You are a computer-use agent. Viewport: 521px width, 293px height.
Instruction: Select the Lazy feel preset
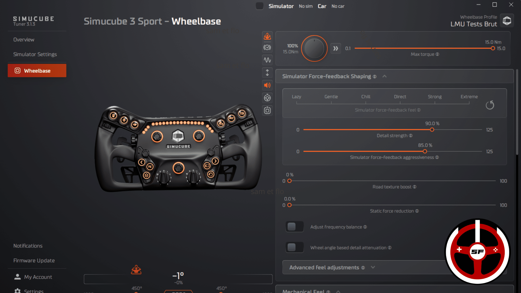pyautogui.click(x=297, y=97)
